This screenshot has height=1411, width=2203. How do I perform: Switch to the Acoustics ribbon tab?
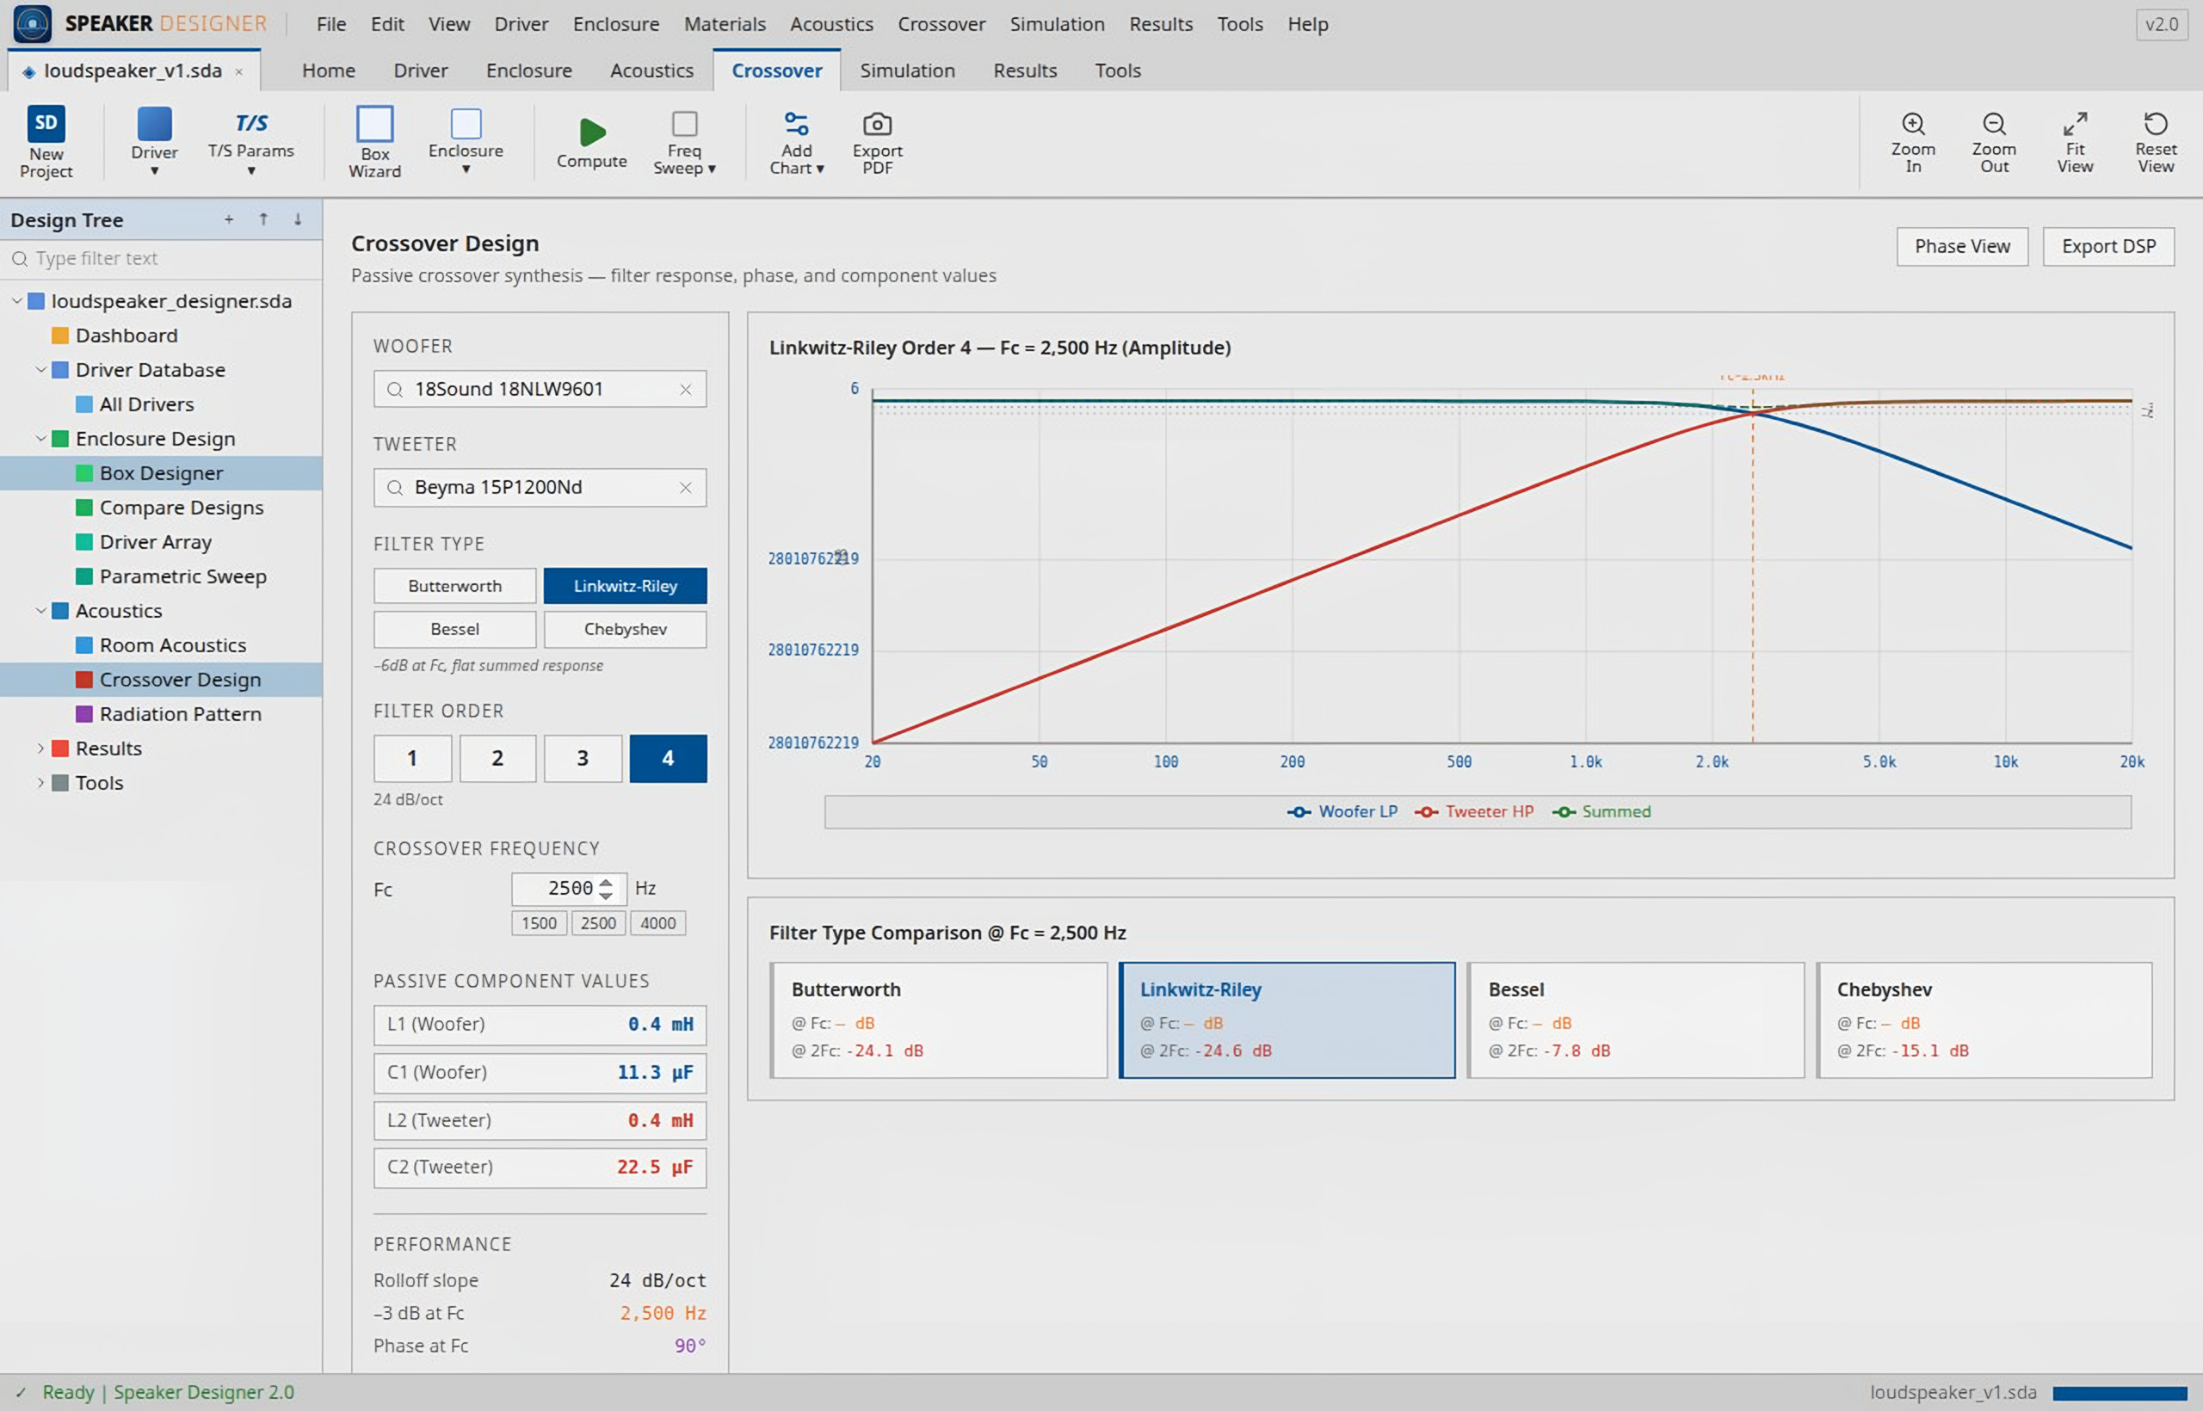[651, 71]
